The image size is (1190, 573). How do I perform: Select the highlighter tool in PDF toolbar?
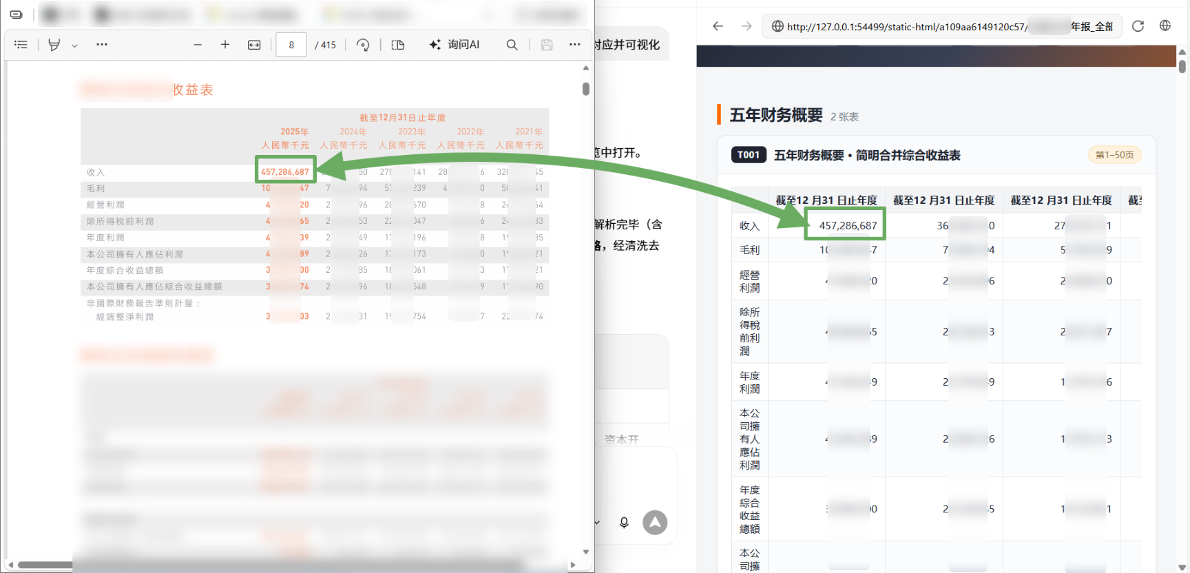pos(54,45)
